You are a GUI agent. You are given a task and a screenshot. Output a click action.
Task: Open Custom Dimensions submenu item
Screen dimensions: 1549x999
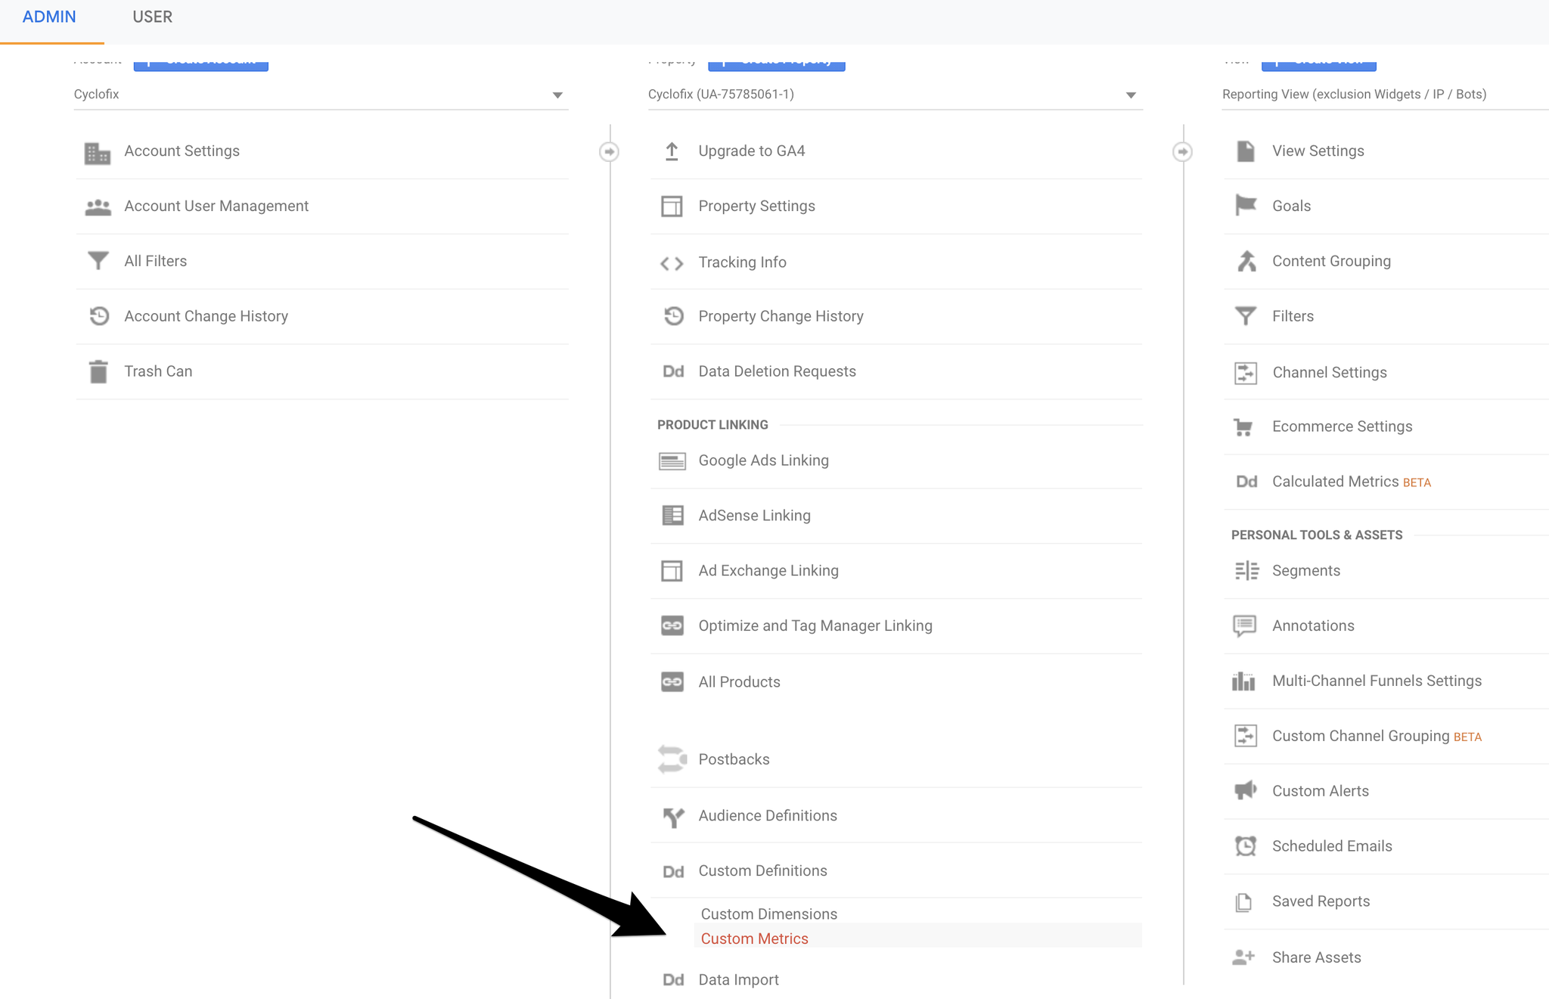(768, 914)
